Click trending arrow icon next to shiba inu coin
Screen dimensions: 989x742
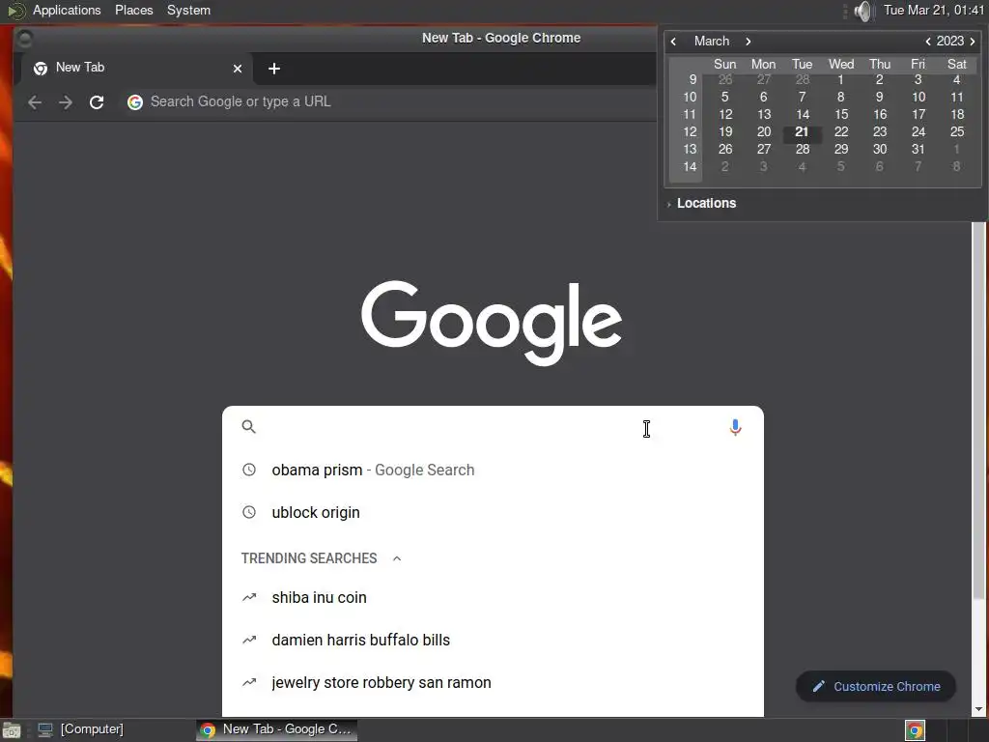click(x=249, y=597)
